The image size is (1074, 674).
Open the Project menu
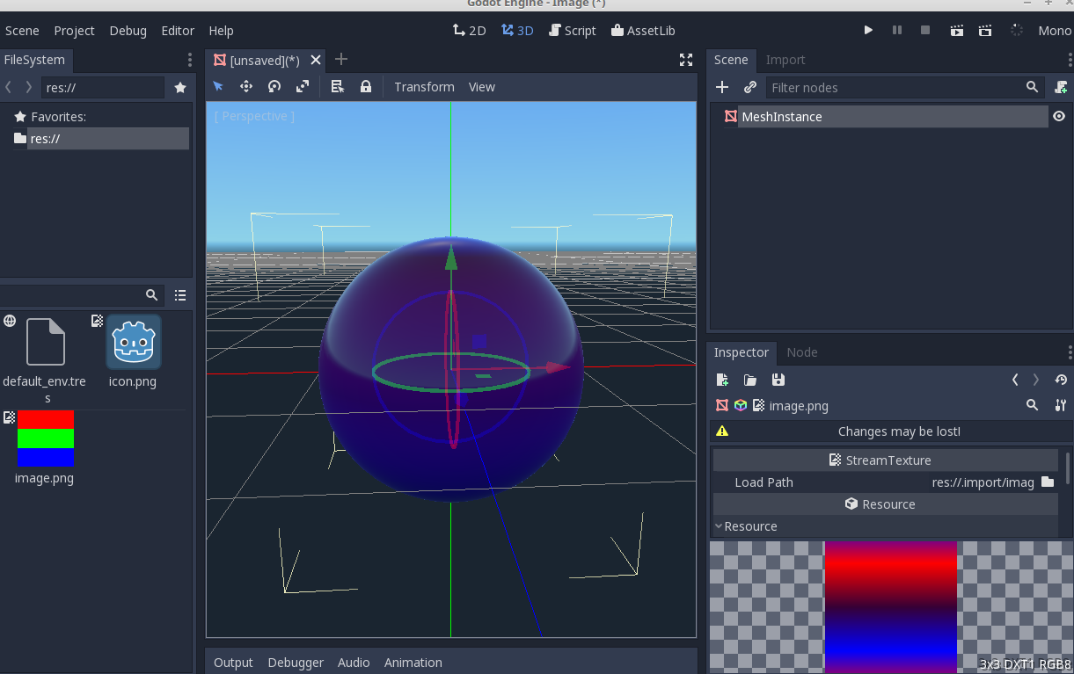tap(74, 30)
